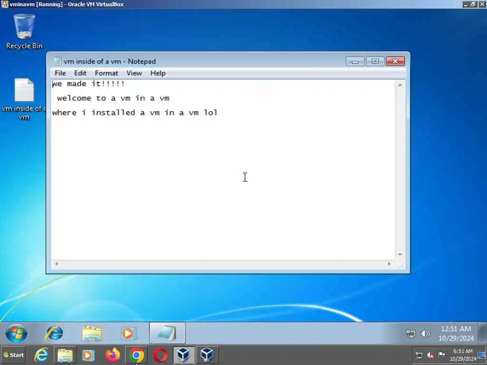Click Notepad horizontal scroll right arrow
The height and width of the screenshot is (365, 487).
click(x=390, y=264)
